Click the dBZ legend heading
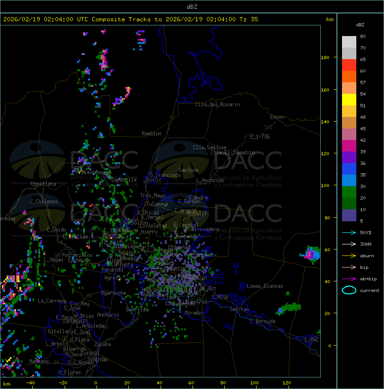384x389 pixels. tap(360, 25)
